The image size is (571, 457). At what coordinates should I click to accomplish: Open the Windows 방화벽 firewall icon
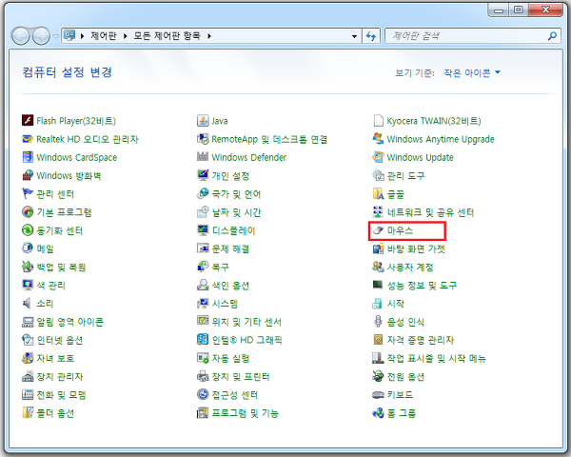(28, 175)
